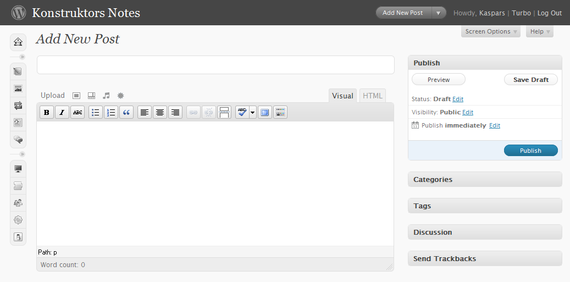Switch to the HTML editor tab
Viewport: 570px width, 282px height.
coord(372,96)
